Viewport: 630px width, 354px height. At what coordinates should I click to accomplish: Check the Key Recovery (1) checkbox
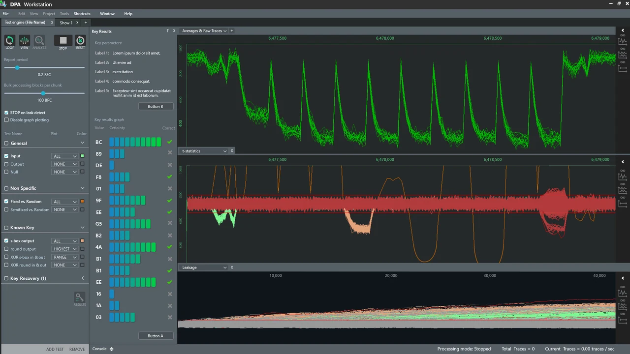pyautogui.click(x=6, y=278)
